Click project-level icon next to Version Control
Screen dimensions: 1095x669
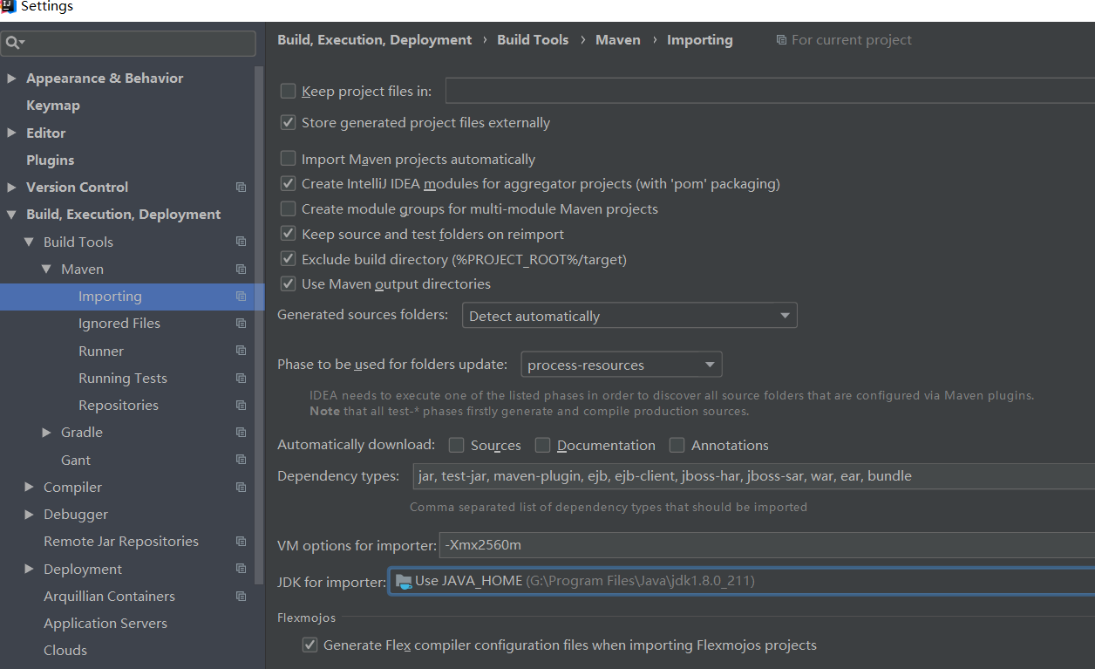pos(241,188)
